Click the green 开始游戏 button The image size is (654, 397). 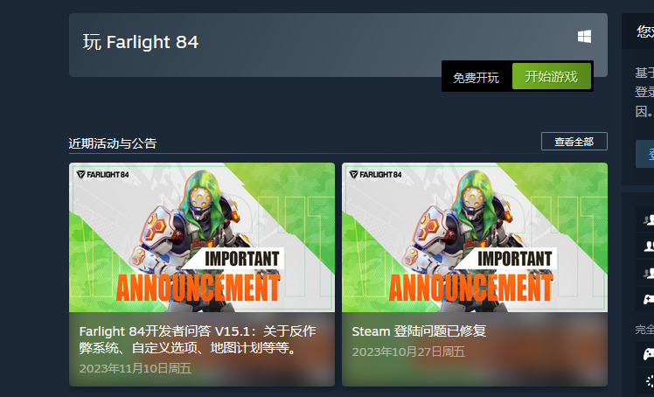pos(552,76)
